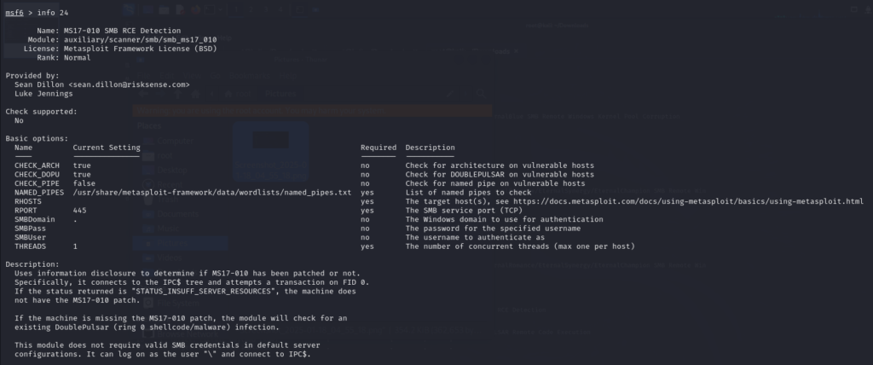Screen dimensions: 873x365
Task: Click the NAMED_PIPES option name
Action: [x=39, y=192]
